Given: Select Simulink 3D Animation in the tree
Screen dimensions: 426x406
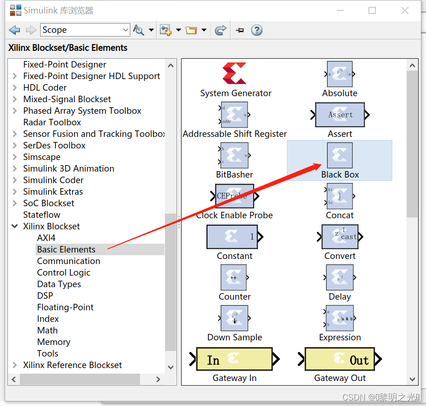Looking at the screenshot, I should tap(68, 169).
